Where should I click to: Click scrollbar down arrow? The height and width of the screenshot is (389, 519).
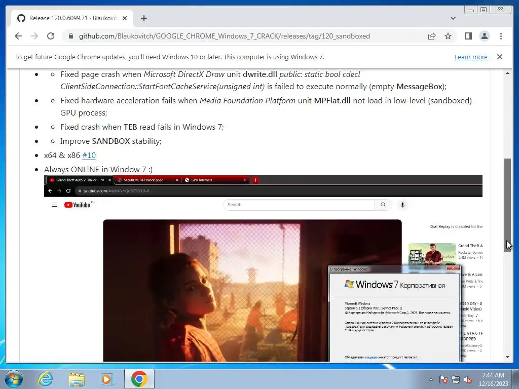click(x=507, y=357)
